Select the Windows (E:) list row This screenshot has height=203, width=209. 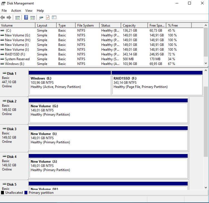pyautogui.click(x=102, y=64)
